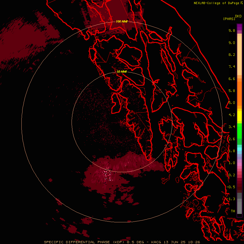This screenshot has height=244, width=244.
Task: Click the 9.0 value on the color scale
Action: tap(232, 43)
